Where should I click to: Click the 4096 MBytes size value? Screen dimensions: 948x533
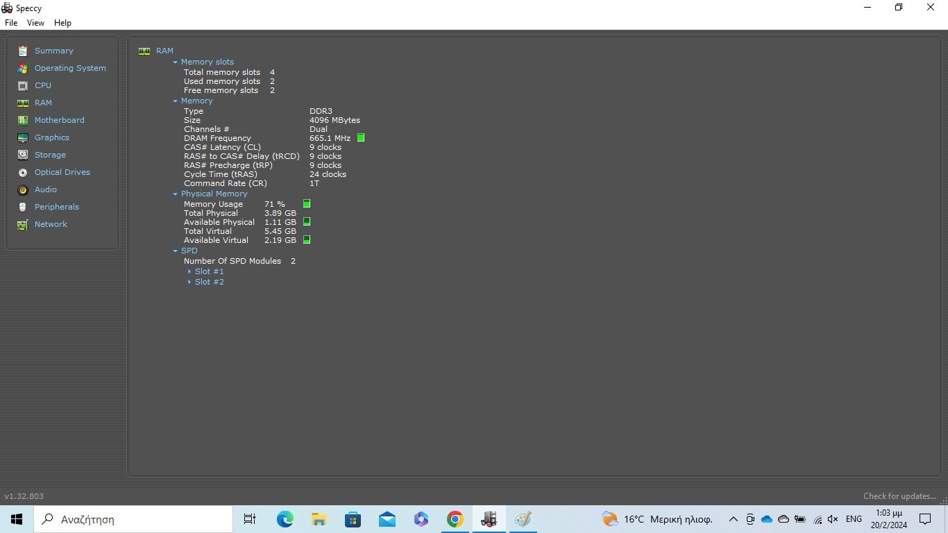(x=335, y=120)
